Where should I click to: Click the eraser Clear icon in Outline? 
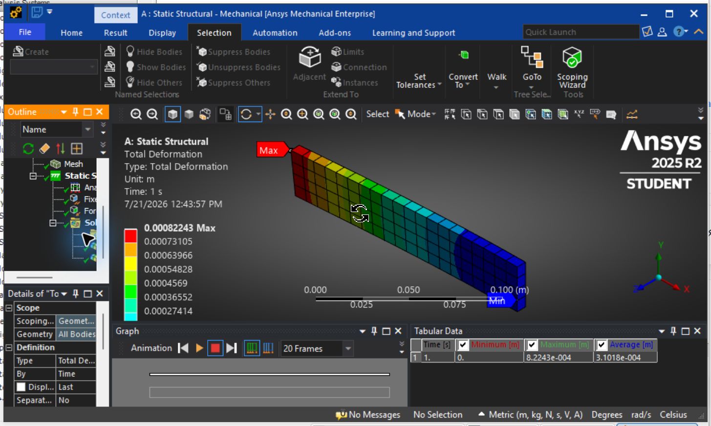(44, 149)
